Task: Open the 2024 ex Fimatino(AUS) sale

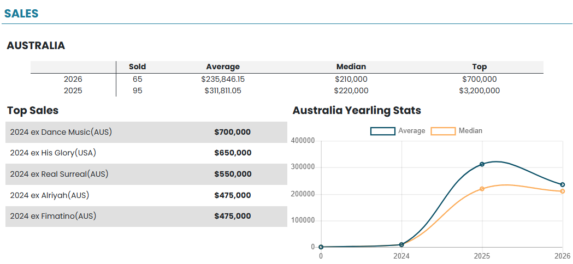Action: click(53, 216)
